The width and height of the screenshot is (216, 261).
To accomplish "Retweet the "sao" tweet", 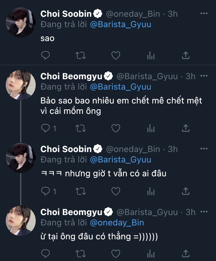I will click(80, 55).
